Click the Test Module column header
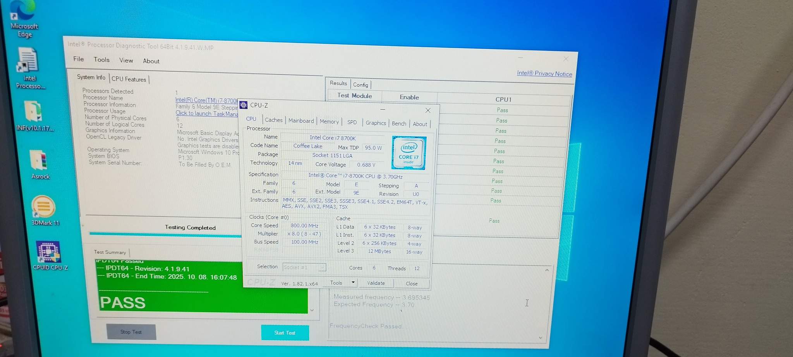The image size is (793, 357). coord(355,96)
